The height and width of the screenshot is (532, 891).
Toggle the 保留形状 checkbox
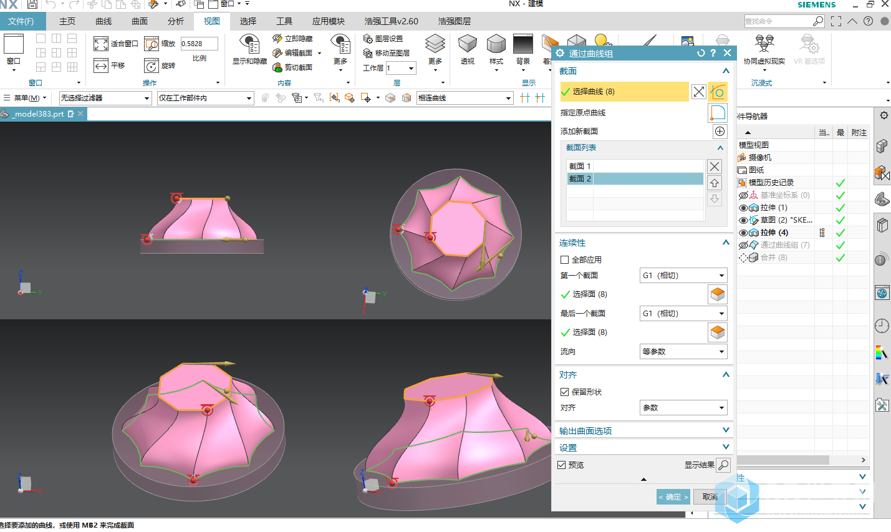[564, 392]
